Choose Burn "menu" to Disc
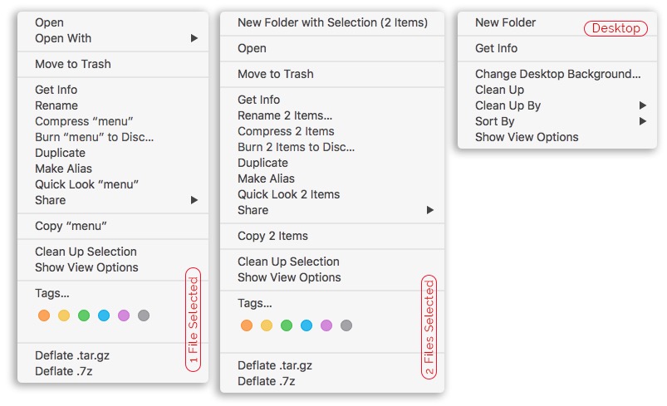 pyautogui.click(x=94, y=137)
